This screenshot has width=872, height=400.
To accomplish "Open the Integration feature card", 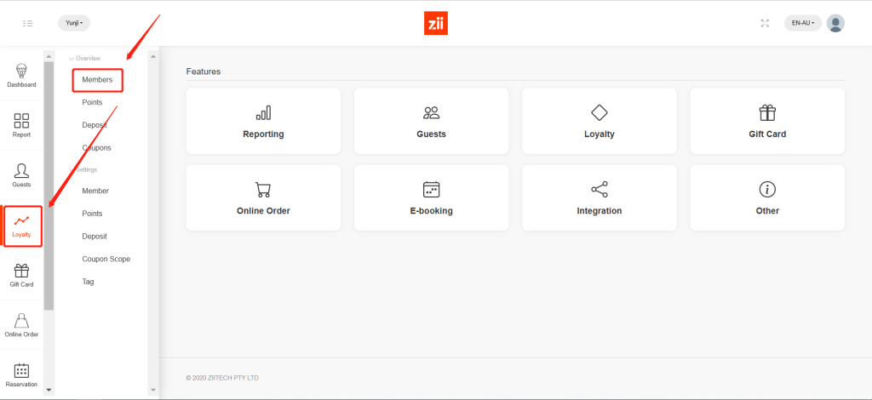I will 599,197.
